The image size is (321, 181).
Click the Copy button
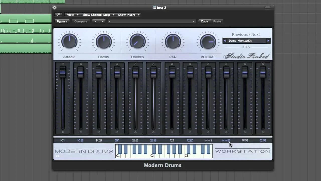click(x=204, y=21)
